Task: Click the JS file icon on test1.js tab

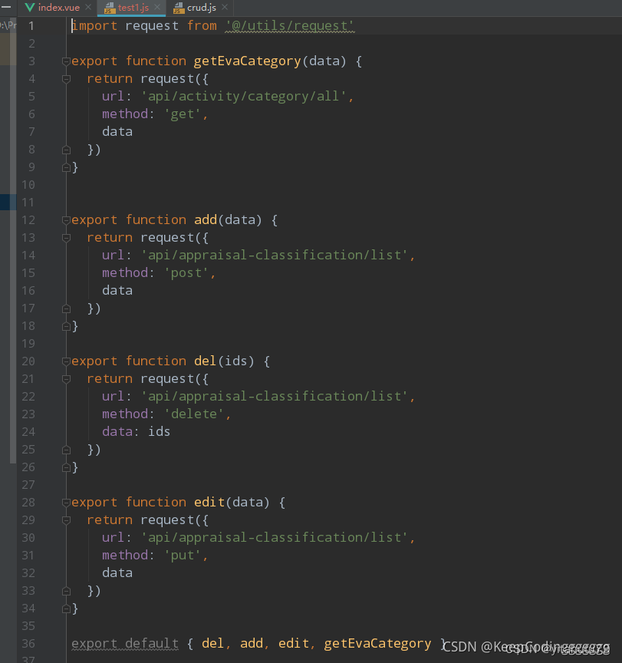Action: (110, 8)
